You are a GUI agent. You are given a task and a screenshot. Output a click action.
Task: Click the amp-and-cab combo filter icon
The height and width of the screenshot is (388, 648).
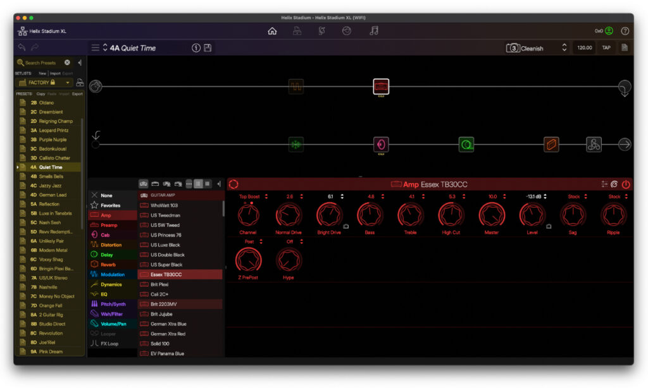[x=168, y=183]
